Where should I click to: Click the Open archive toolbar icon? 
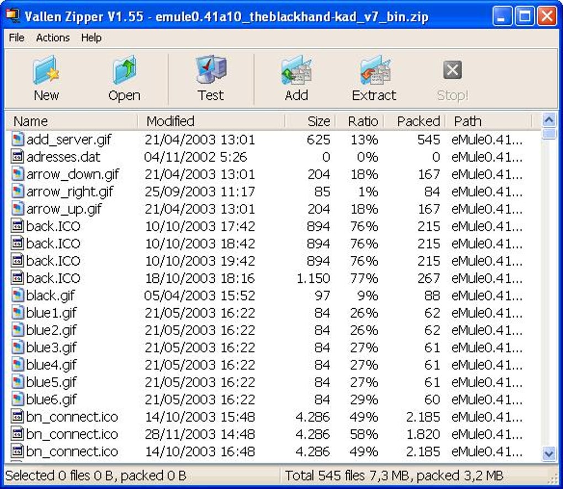124,70
